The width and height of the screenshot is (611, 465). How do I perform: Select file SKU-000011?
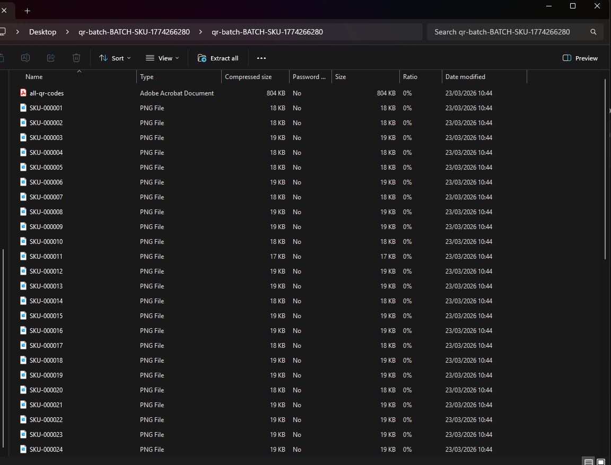click(46, 256)
